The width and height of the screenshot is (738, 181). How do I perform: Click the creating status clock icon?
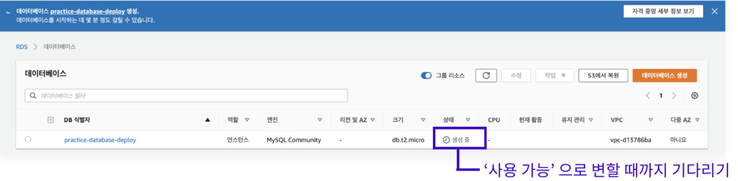click(446, 140)
